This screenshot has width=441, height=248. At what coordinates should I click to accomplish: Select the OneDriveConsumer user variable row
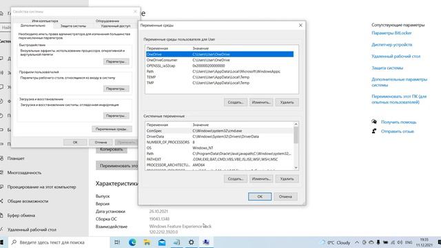tap(220, 60)
